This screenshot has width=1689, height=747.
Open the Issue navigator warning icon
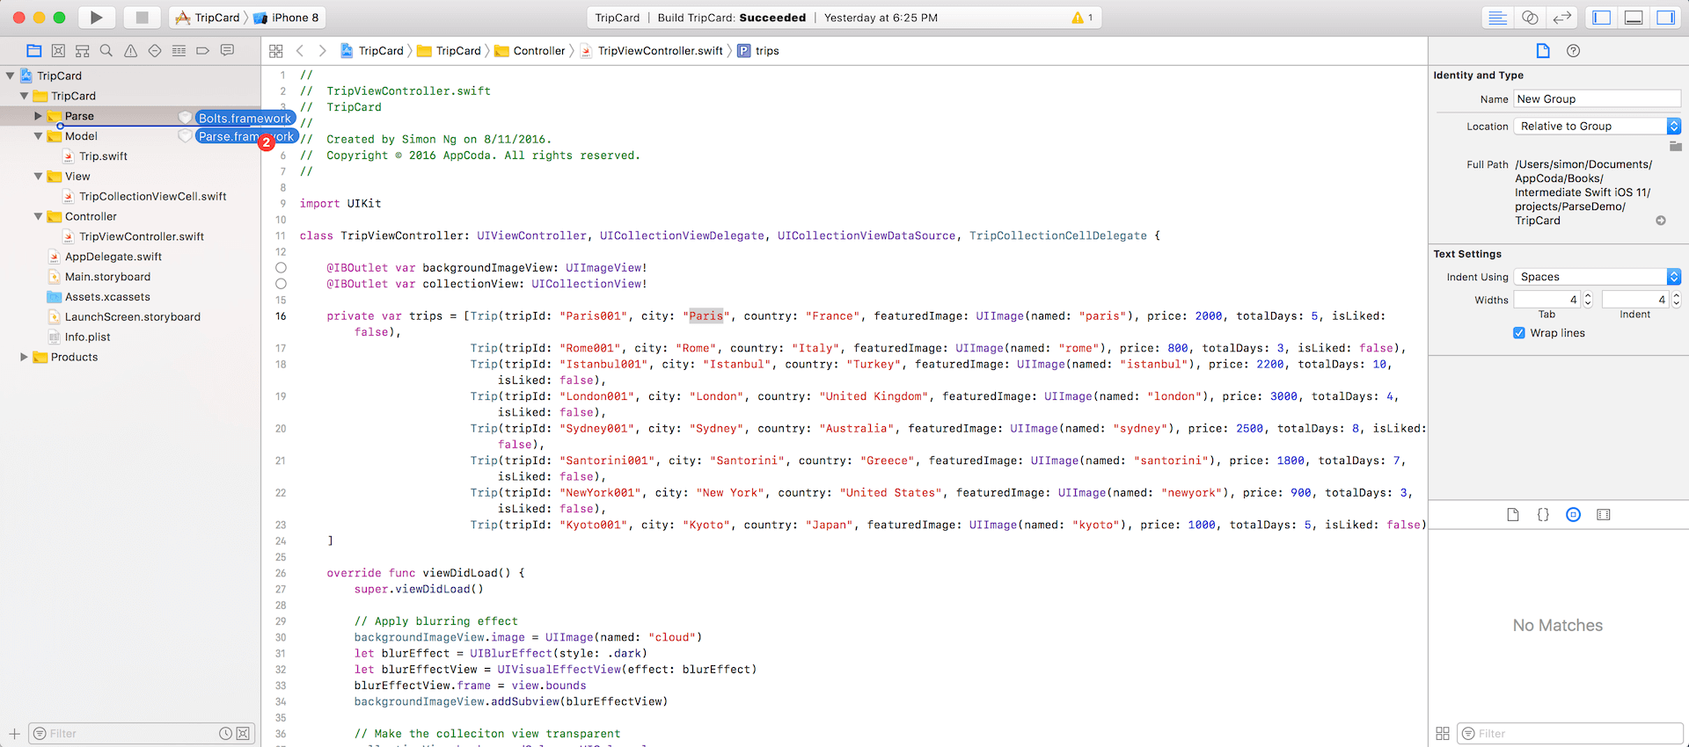click(130, 51)
